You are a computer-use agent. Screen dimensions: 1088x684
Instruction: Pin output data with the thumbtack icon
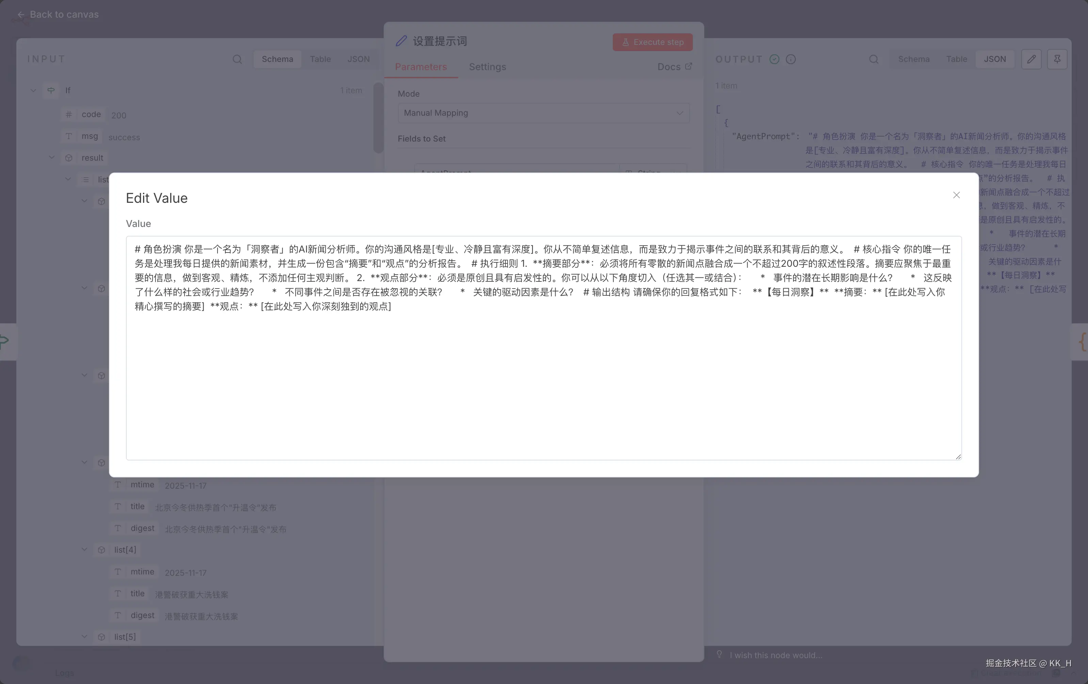(1057, 59)
